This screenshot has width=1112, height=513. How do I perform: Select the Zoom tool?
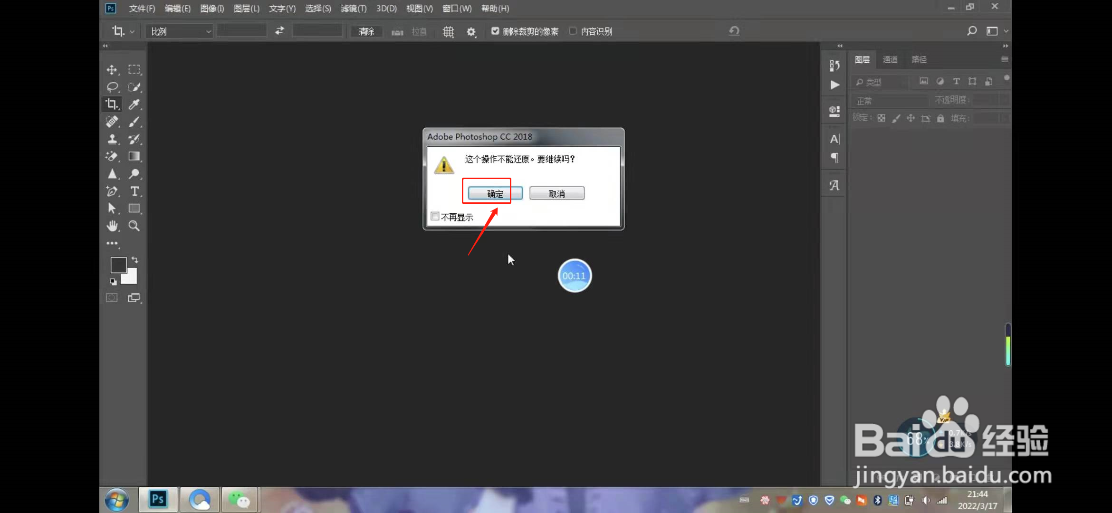pos(134,226)
